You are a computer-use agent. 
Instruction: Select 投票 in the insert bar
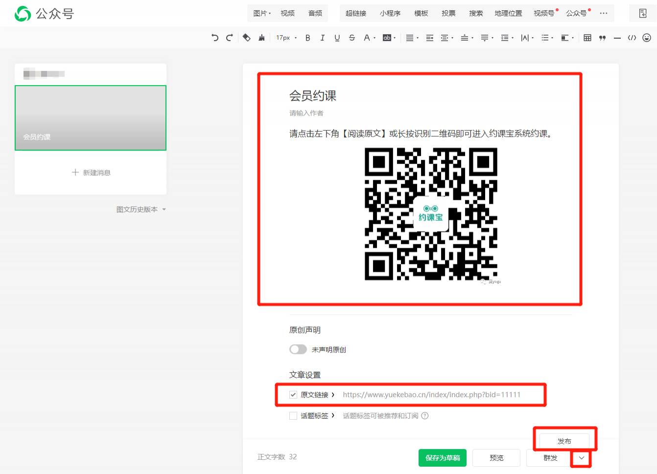click(x=448, y=13)
